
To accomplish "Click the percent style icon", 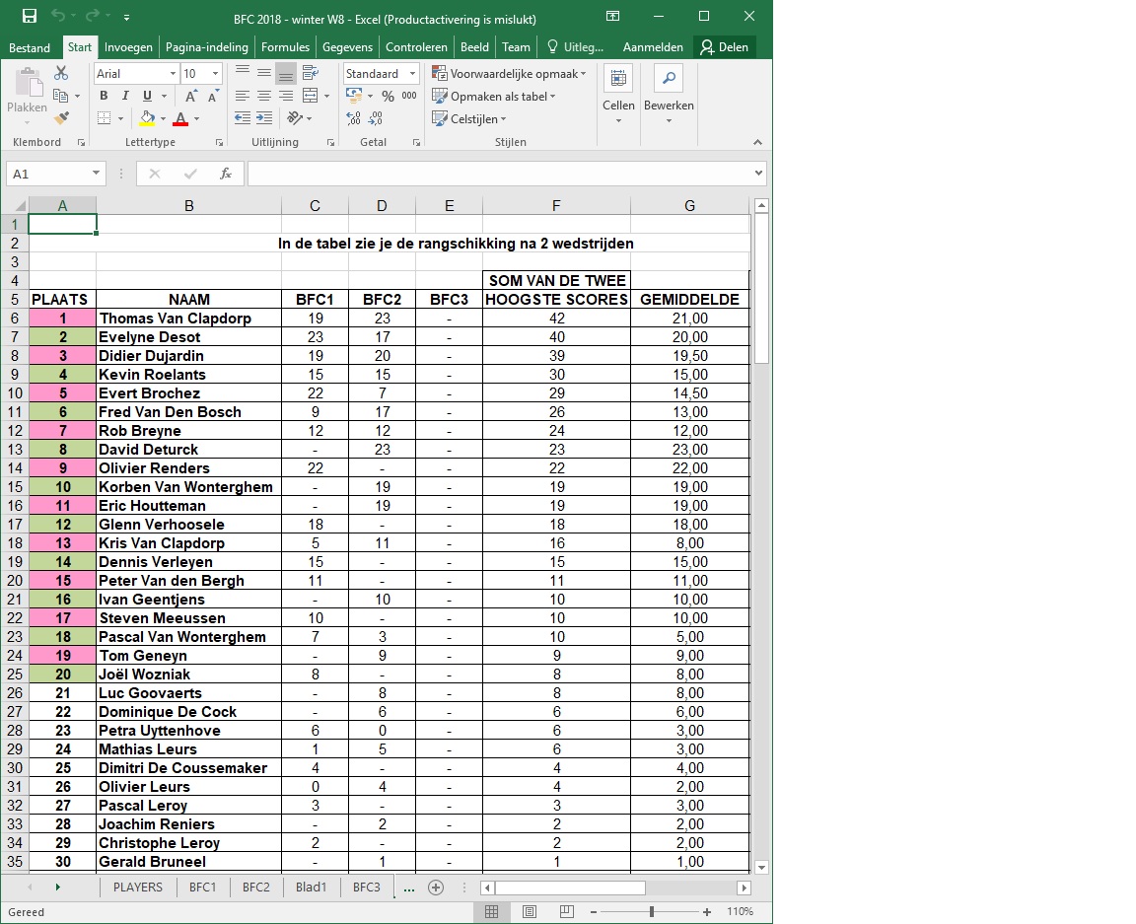I will pyautogui.click(x=388, y=97).
